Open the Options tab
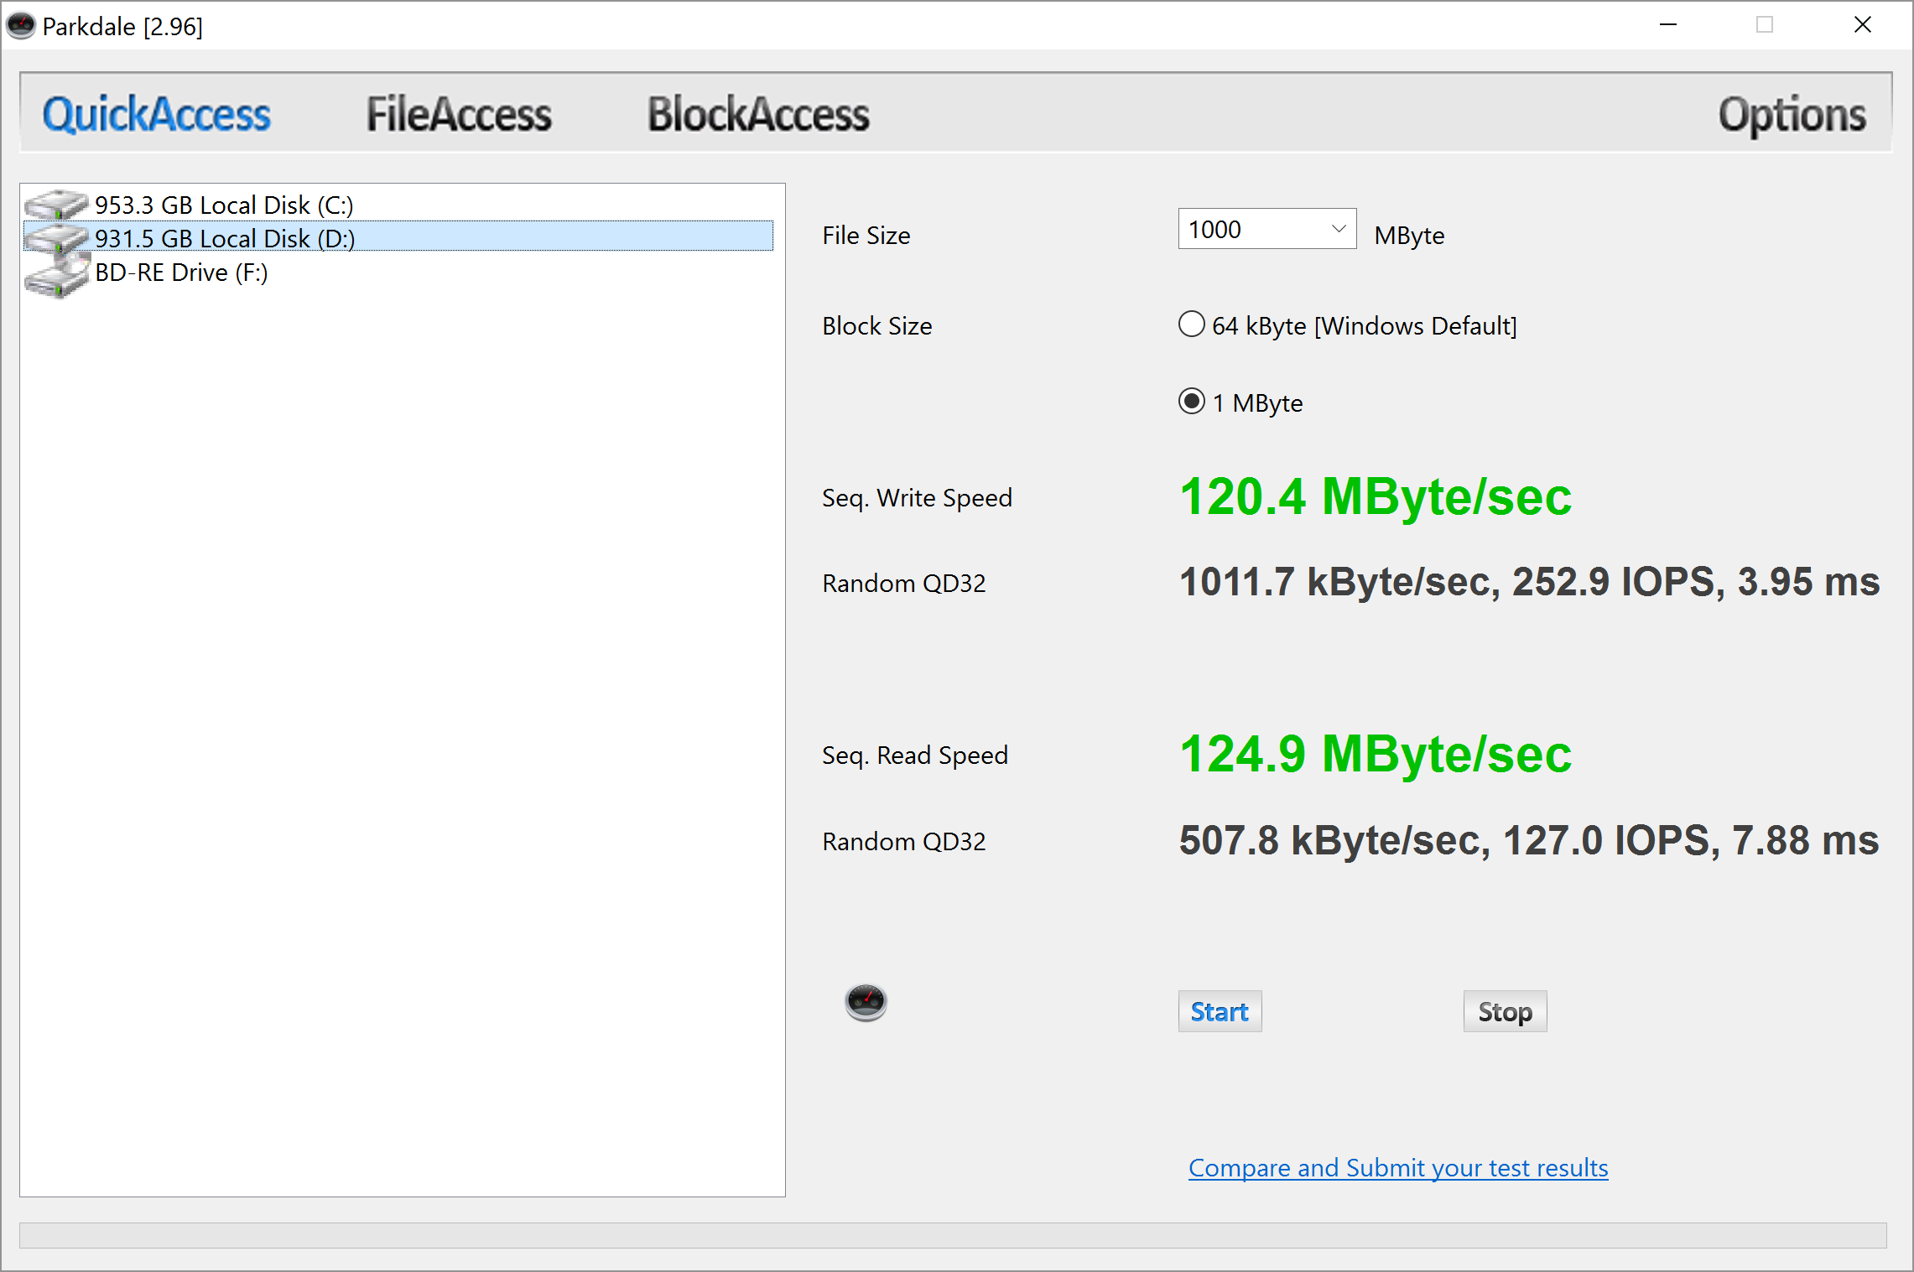Viewport: 1914px width, 1272px height. (1792, 114)
